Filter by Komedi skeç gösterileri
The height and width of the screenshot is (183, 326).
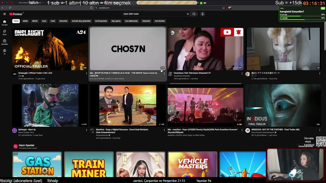81,21
